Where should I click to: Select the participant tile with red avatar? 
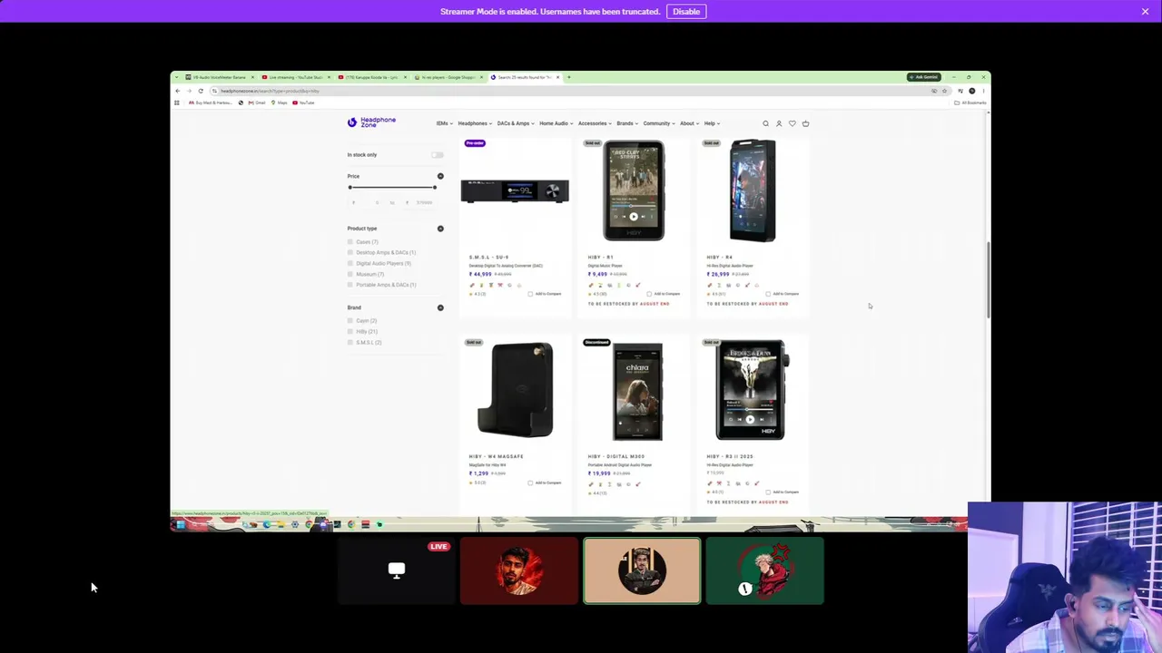click(x=519, y=570)
